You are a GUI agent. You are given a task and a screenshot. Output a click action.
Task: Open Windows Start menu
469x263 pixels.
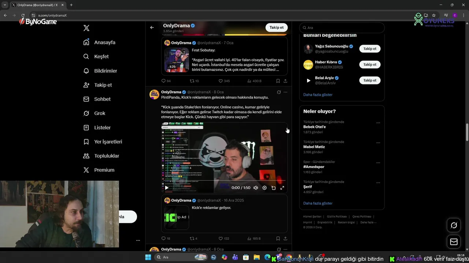[148, 257]
